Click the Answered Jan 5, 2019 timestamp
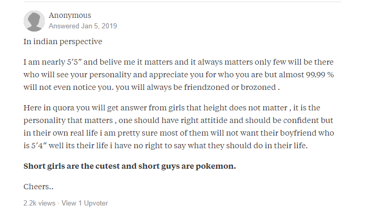The height and width of the screenshot is (215, 382). [x=83, y=26]
